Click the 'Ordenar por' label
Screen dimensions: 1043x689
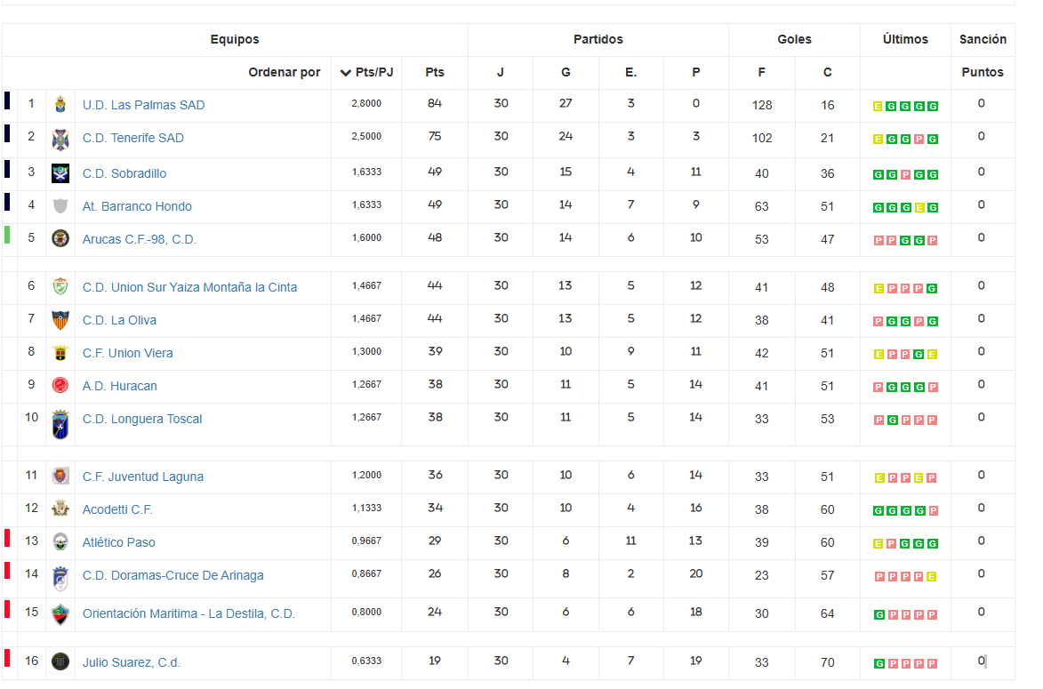(x=284, y=73)
